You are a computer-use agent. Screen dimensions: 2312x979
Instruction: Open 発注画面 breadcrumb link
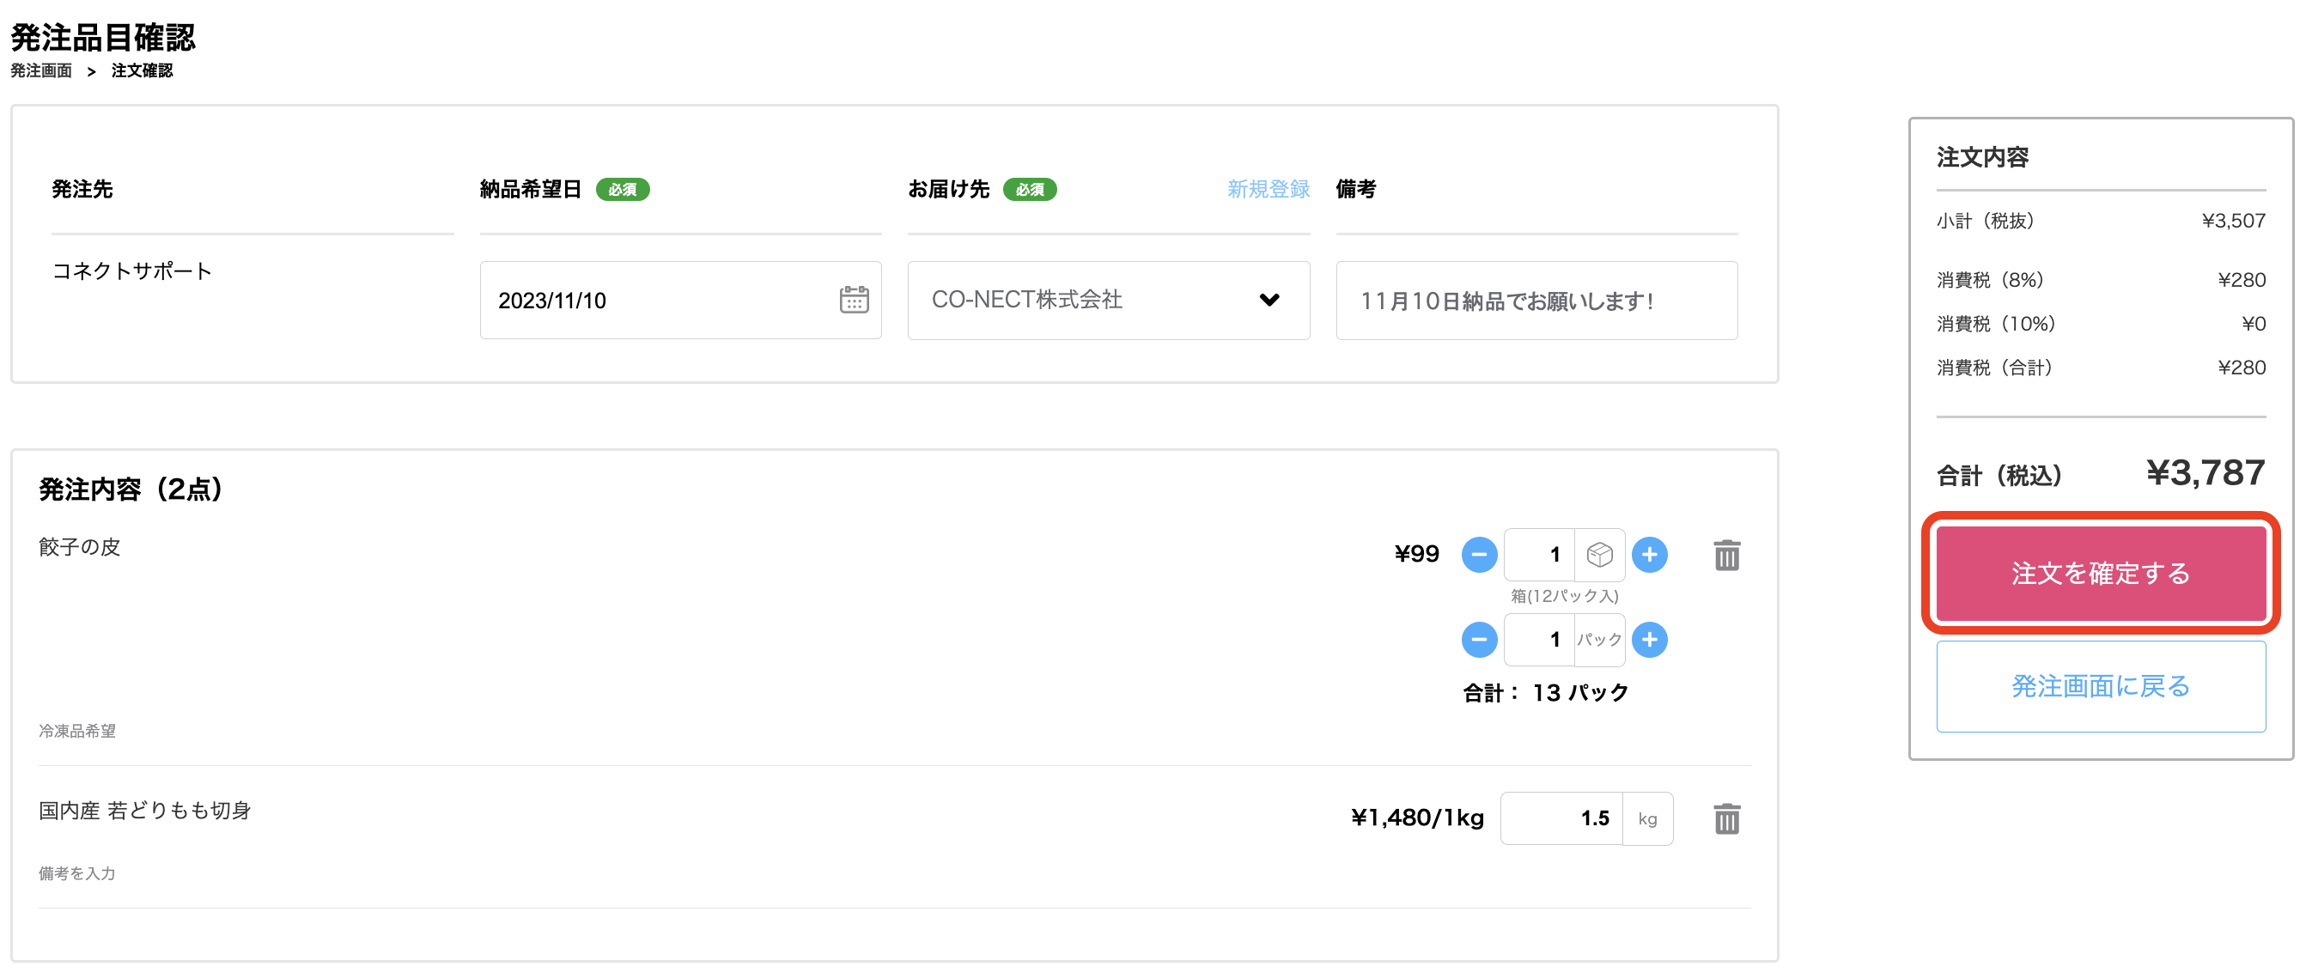41,71
